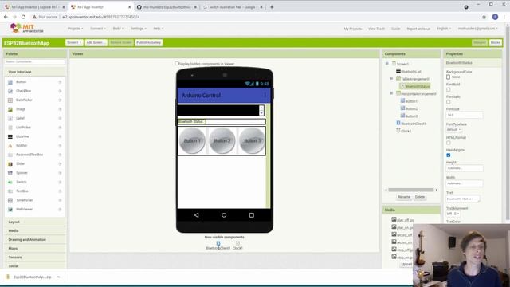
Task: Delete the selected component
Action: 420,197
